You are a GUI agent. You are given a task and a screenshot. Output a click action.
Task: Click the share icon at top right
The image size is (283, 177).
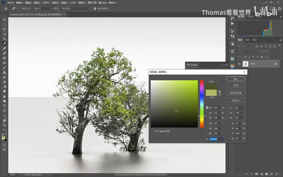(280, 8)
